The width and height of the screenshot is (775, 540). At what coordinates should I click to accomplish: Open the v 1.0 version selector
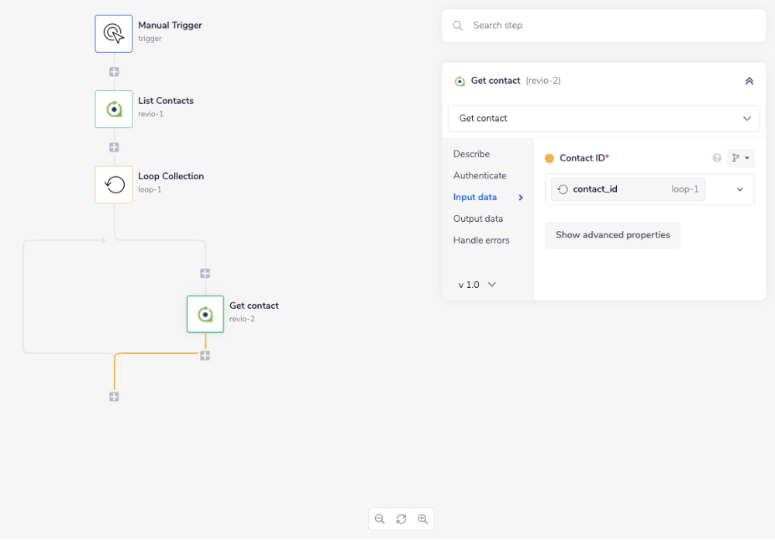[x=477, y=285]
